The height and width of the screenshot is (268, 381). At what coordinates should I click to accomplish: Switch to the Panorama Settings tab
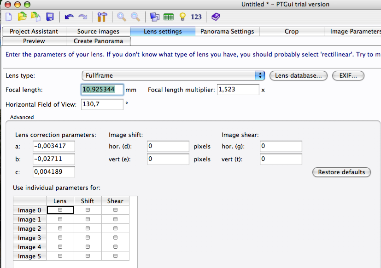[227, 31]
